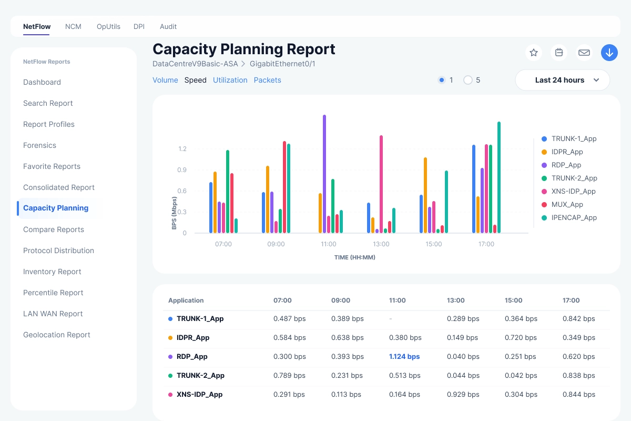Toggle MUX_App in the chart legend
Viewport: 631px width, 421px height.
click(x=562, y=205)
